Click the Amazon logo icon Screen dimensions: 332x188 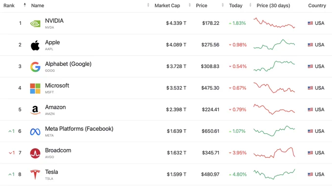(35, 110)
